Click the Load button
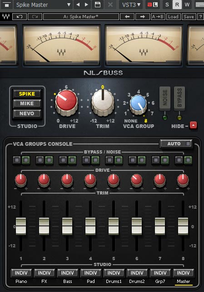 pos(173,16)
